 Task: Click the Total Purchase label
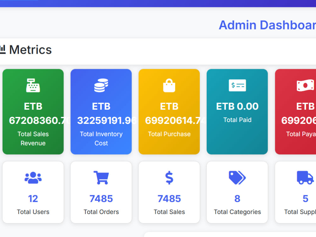click(169, 134)
